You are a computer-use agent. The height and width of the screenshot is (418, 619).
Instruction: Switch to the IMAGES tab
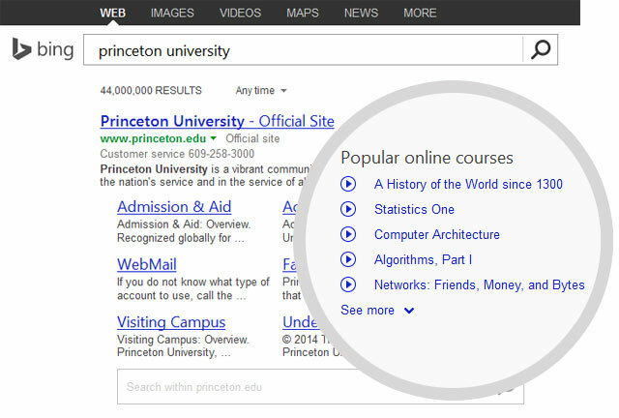click(x=172, y=13)
